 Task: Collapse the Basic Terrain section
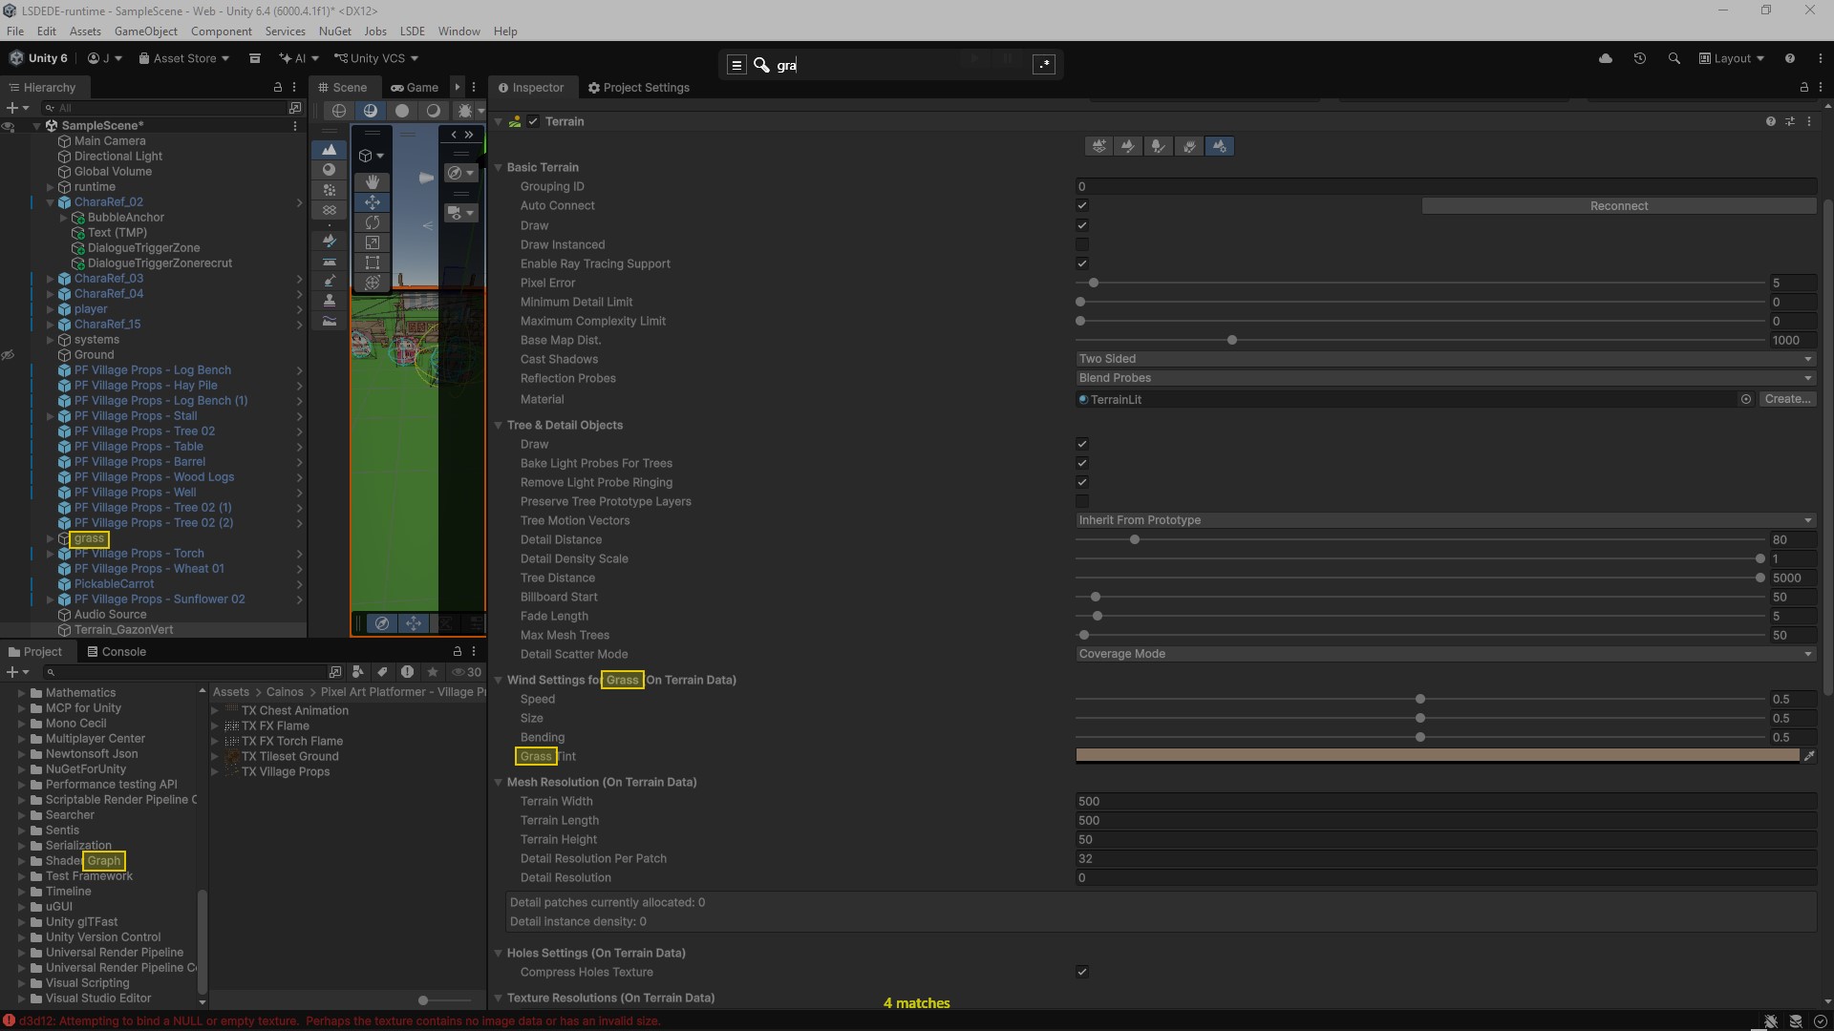pyautogui.click(x=499, y=167)
